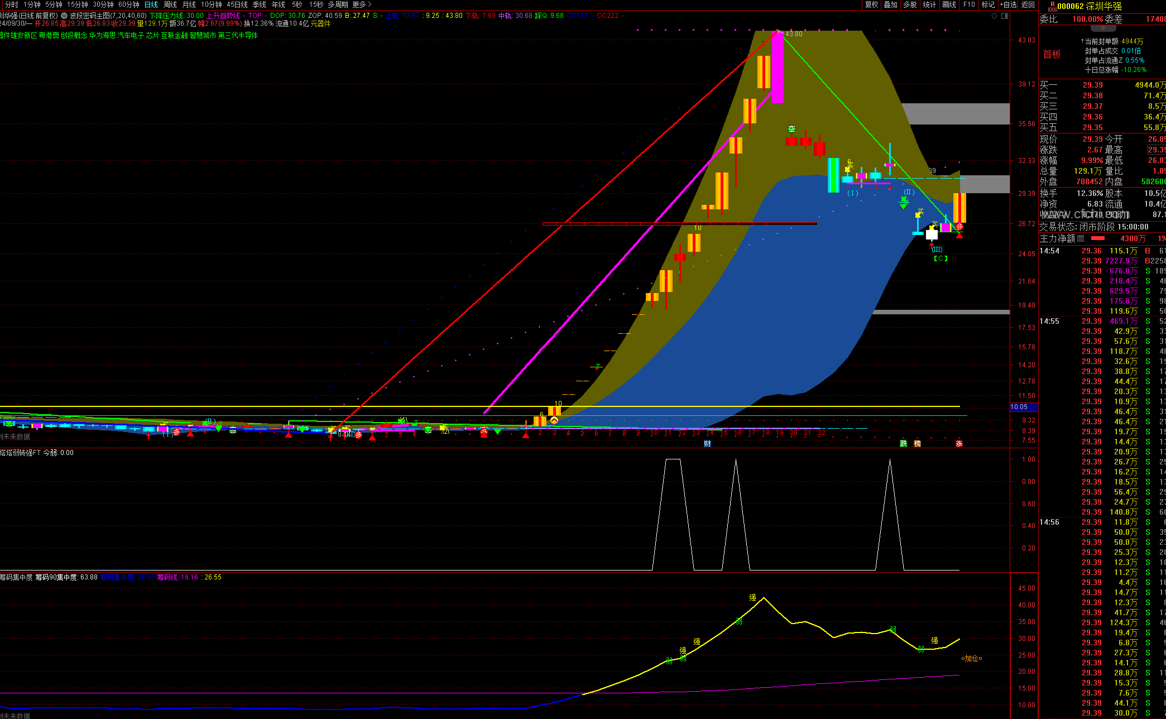Toggle 复权 price adjustment
This screenshot has height=719, width=1166.
click(x=871, y=4)
